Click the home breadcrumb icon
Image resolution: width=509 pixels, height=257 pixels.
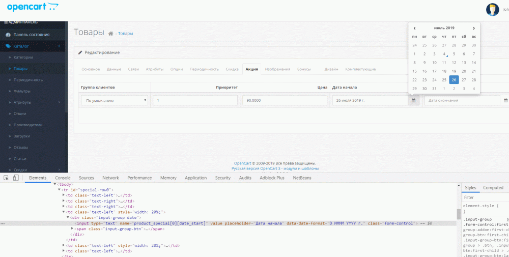click(110, 34)
